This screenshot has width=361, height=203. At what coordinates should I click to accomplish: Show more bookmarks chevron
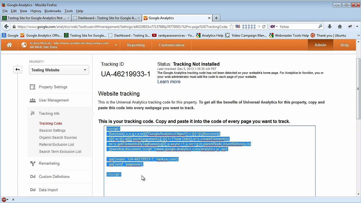358,35
